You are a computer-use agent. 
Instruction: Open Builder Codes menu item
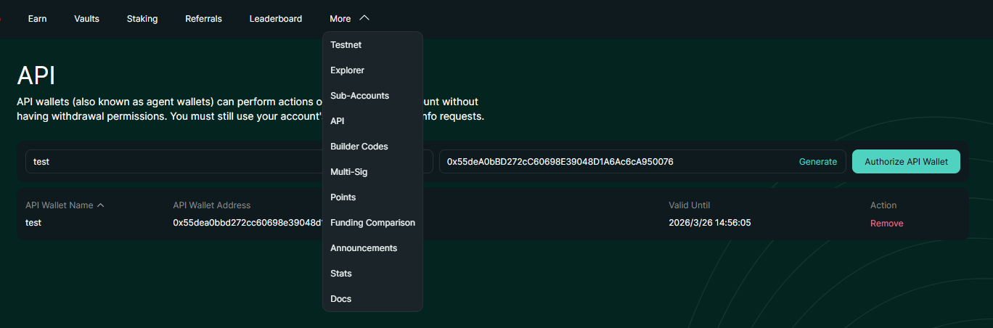tap(359, 147)
